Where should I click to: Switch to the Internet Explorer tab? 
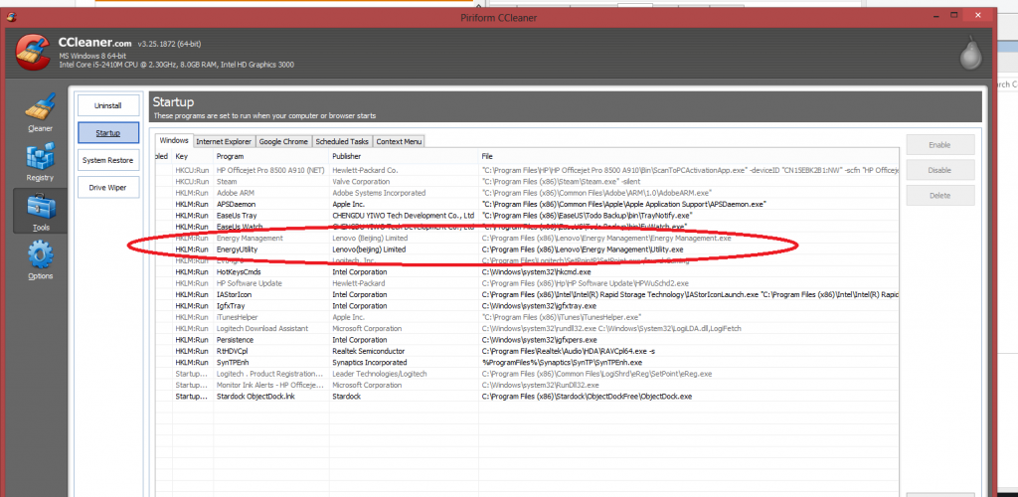(224, 141)
